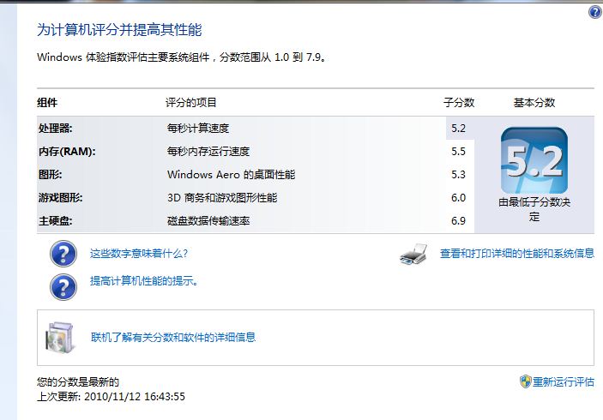Viewport: 603px width, 420px height.
Task: Click the 组件 column header
Action: (47, 103)
